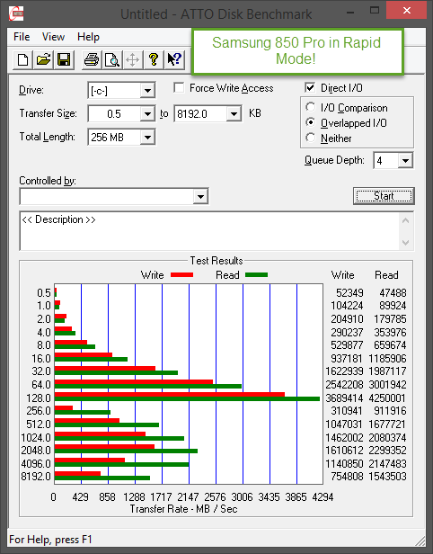Viewport: 433px width, 554px height.
Task: Expand the Queue Depth dropdown
Action: click(x=405, y=161)
